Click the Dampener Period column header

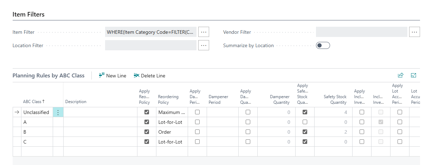coord(219,99)
